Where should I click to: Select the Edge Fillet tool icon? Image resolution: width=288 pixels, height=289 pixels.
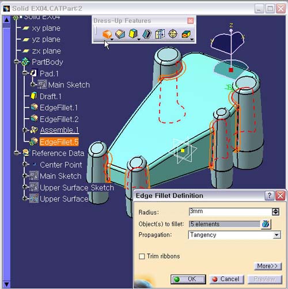click(x=107, y=34)
